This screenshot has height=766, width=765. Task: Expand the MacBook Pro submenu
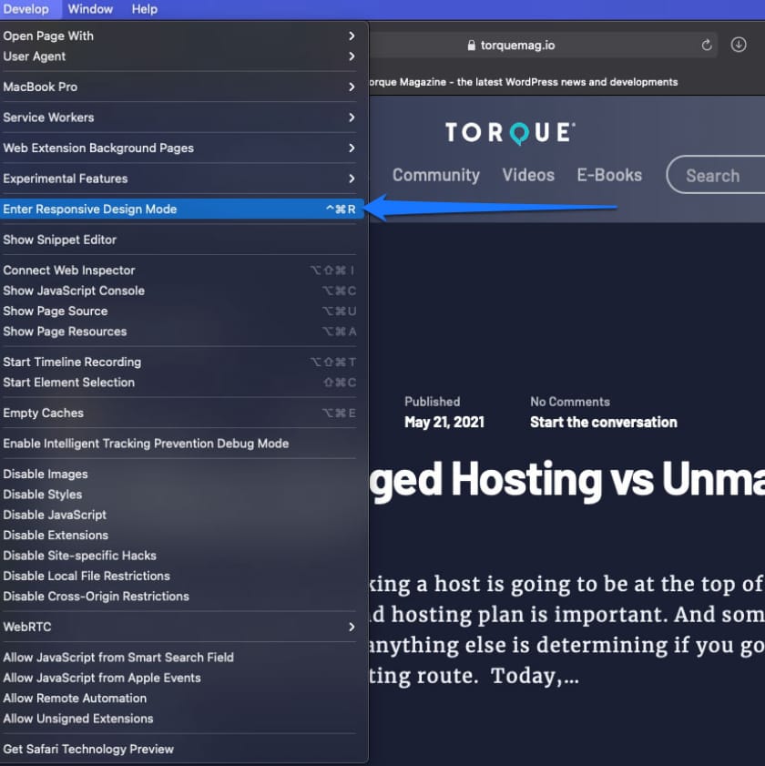(x=178, y=87)
